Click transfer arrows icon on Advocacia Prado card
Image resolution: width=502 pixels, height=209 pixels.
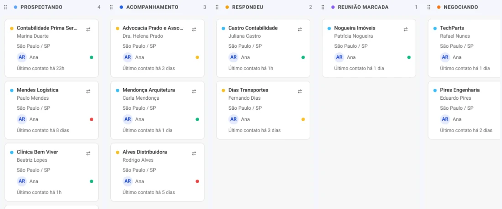point(194,29)
